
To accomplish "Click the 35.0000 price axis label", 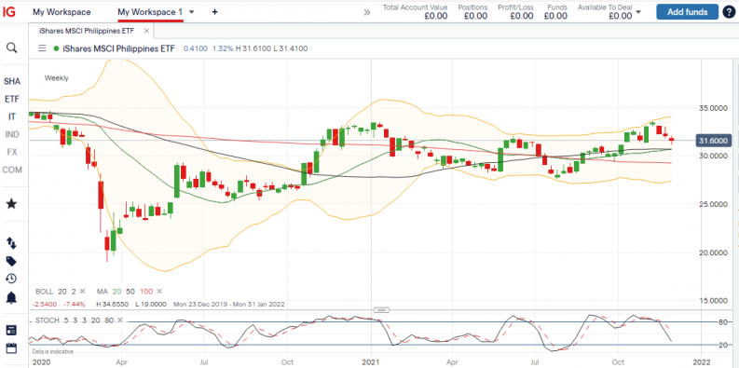I will [713, 108].
